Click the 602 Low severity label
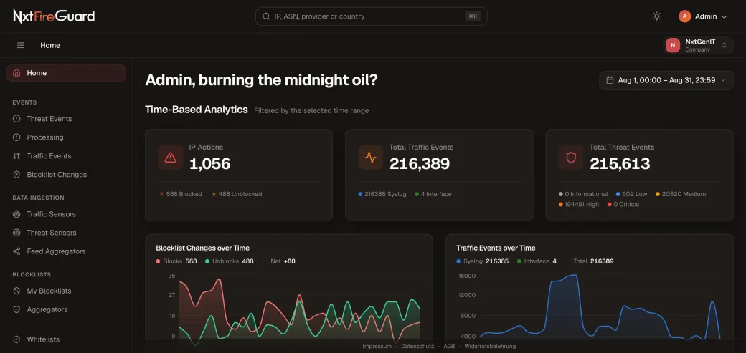 tap(631, 194)
